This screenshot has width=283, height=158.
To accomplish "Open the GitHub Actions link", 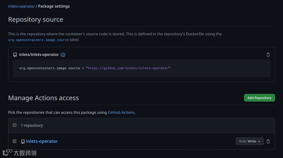I will click(122, 113).
